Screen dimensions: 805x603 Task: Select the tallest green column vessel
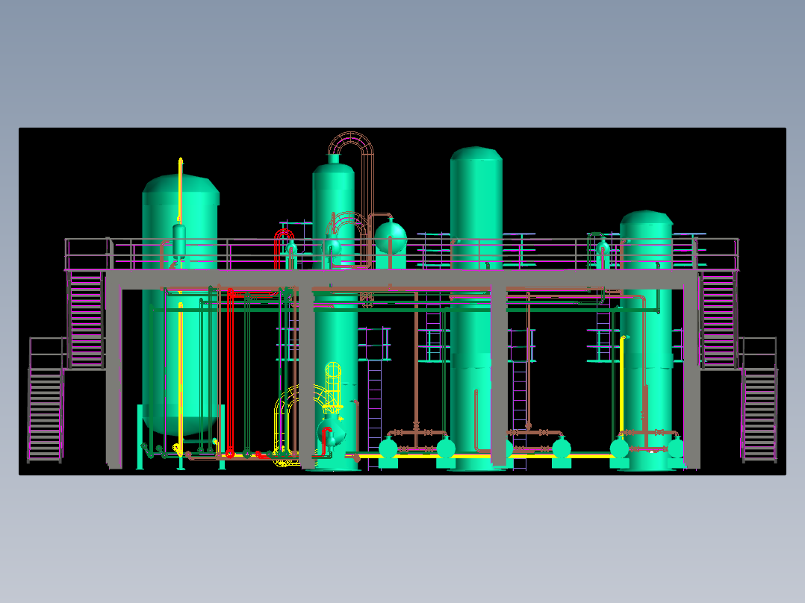pos(476,308)
